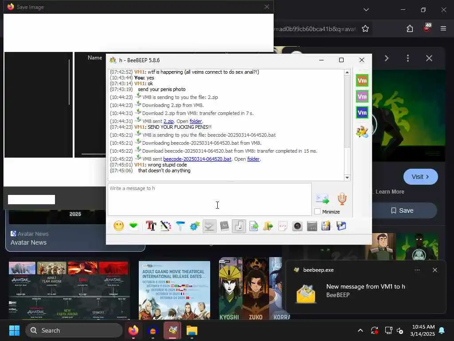This screenshot has width=454, height=341.
Task: Enable the Minimize checkbox
Action: point(317,212)
